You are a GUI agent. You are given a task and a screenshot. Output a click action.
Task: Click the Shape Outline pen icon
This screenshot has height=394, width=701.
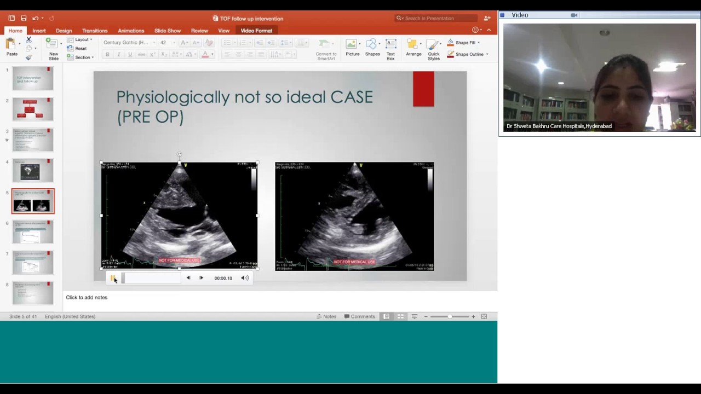(450, 54)
